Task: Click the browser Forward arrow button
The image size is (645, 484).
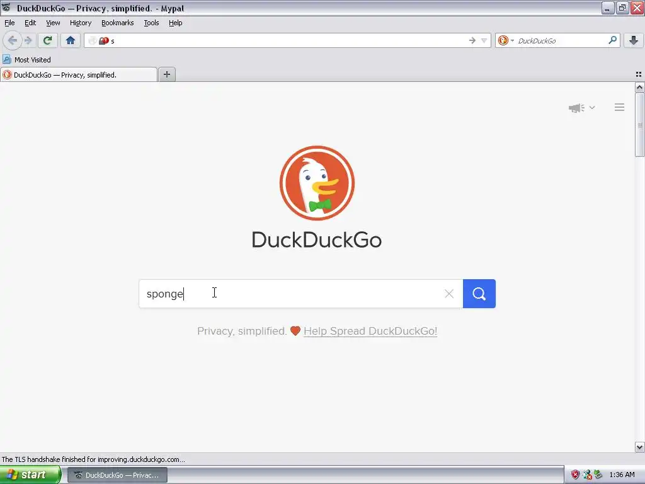Action: point(28,40)
